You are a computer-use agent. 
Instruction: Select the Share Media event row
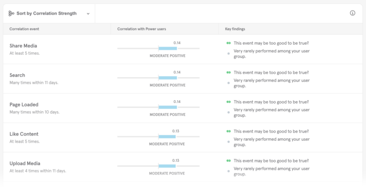(x=183, y=49)
